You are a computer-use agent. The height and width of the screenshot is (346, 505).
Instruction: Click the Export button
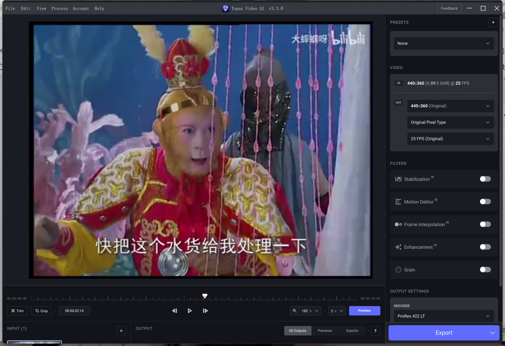pos(444,333)
